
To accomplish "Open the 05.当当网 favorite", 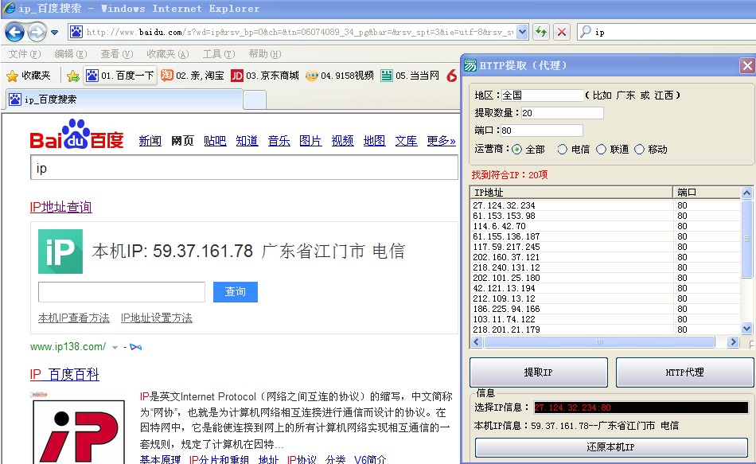I will click(x=411, y=76).
